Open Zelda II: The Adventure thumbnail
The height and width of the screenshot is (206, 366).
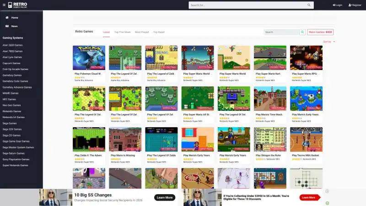[89, 140]
